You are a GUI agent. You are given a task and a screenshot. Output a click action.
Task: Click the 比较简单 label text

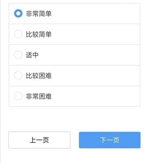tap(39, 34)
